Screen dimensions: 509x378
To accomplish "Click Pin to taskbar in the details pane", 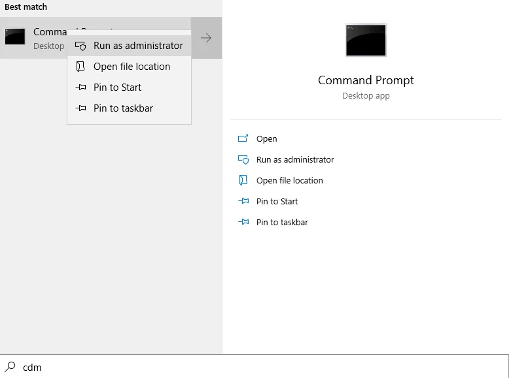I will (x=282, y=222).
